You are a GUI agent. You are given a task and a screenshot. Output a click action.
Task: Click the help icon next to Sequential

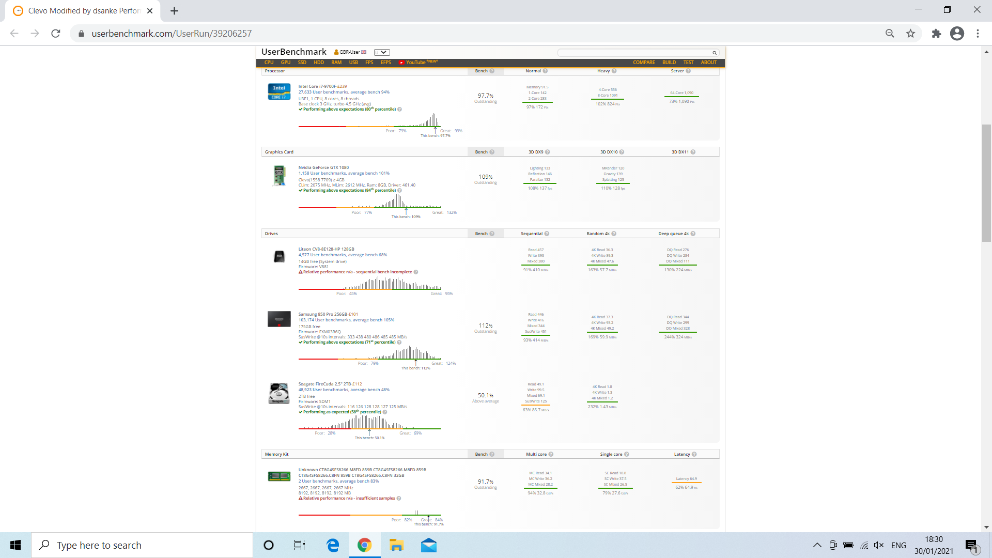[x=547, y=234]
